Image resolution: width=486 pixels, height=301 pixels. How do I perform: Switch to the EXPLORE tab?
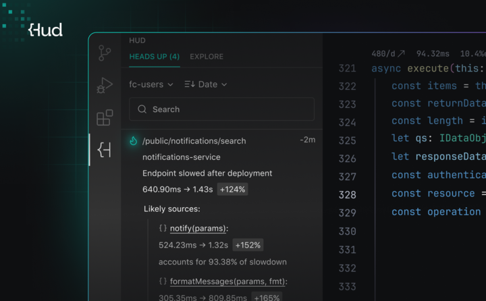(x=207, y=57)
